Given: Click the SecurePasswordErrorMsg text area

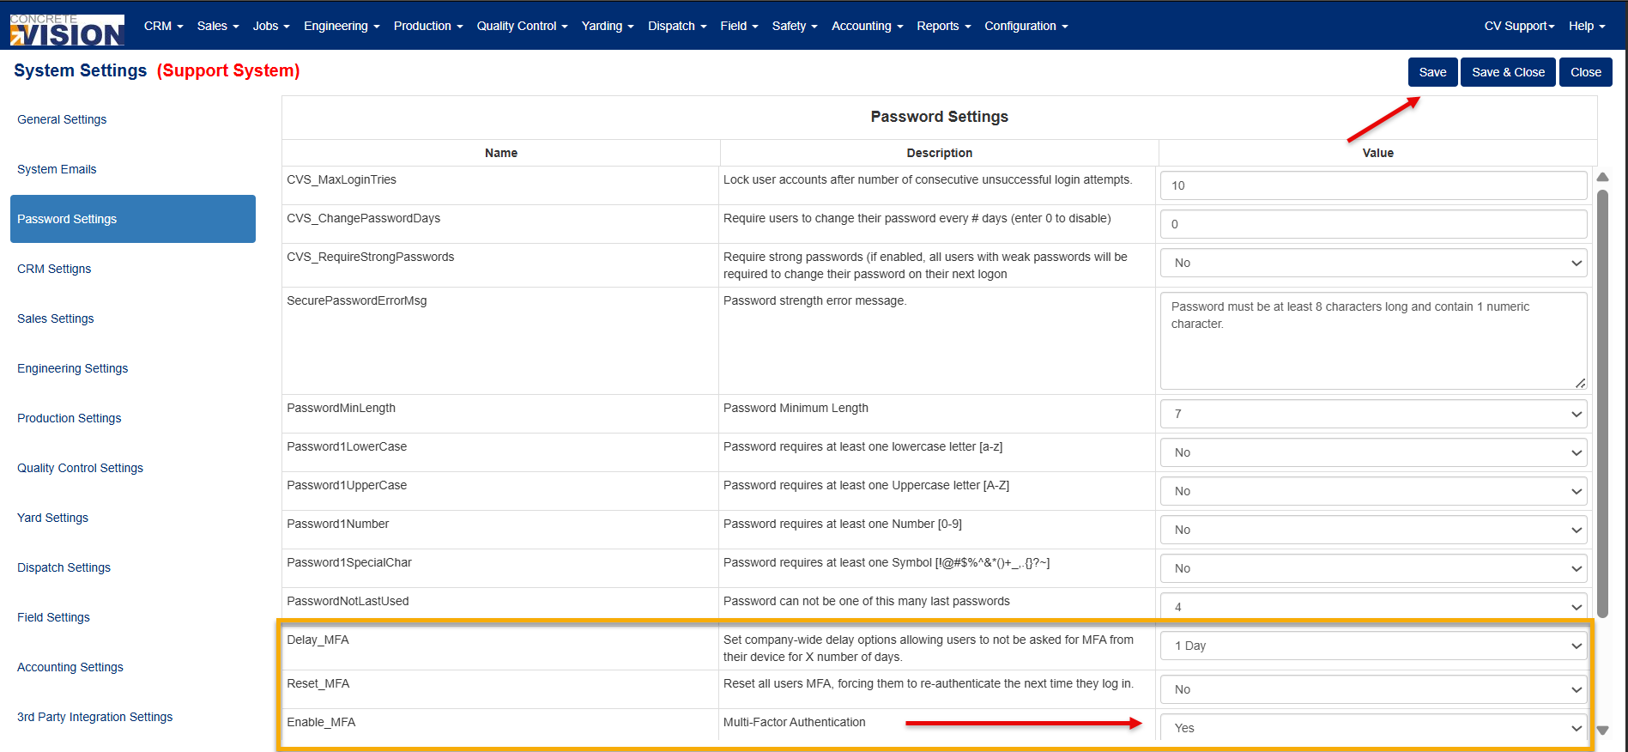Looking at the screenshot, I should (1373, 341).
